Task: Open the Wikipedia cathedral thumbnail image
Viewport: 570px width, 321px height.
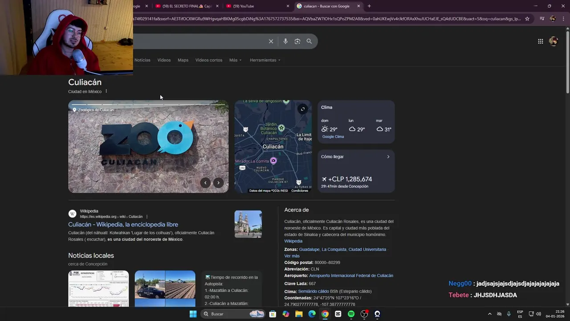Action: tap(248, 224)
